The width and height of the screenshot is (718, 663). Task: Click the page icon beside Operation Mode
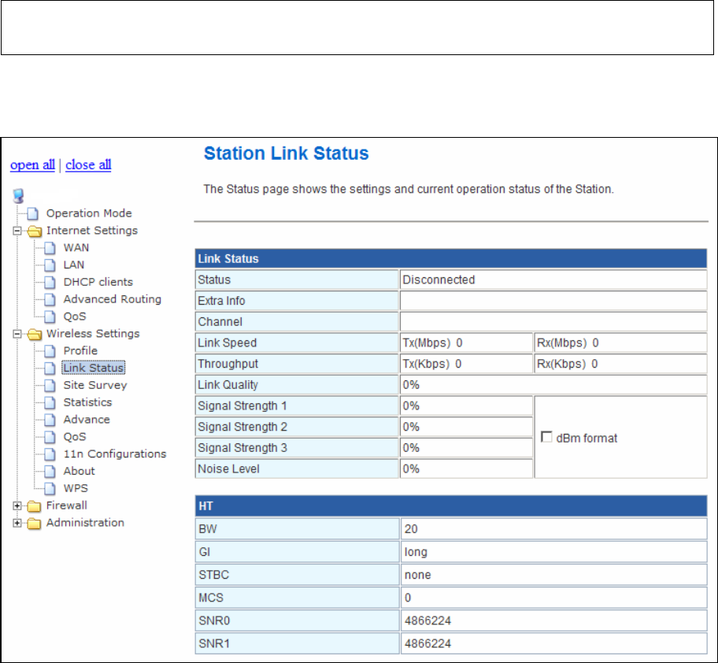(x=32, y=213)
